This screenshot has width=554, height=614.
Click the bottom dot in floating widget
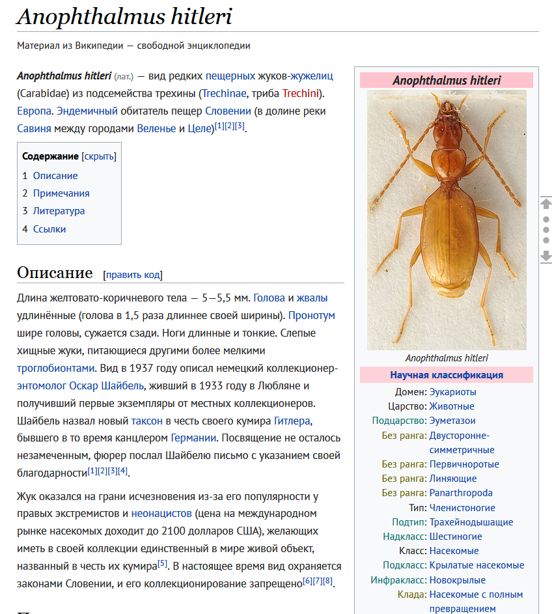[x=546, y=240]
